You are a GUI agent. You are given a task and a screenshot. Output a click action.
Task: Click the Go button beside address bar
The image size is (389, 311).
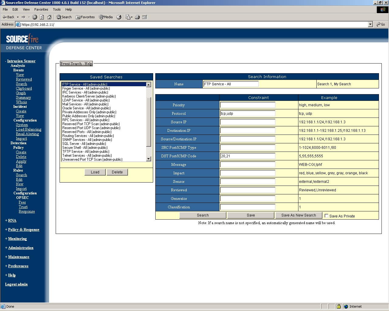coord(381,24)
